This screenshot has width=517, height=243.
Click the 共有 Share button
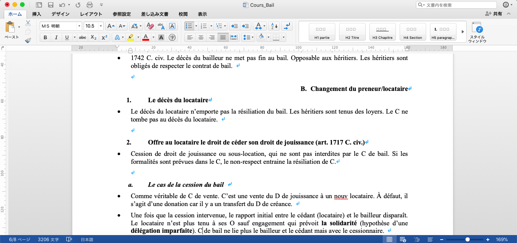(494, 14)
